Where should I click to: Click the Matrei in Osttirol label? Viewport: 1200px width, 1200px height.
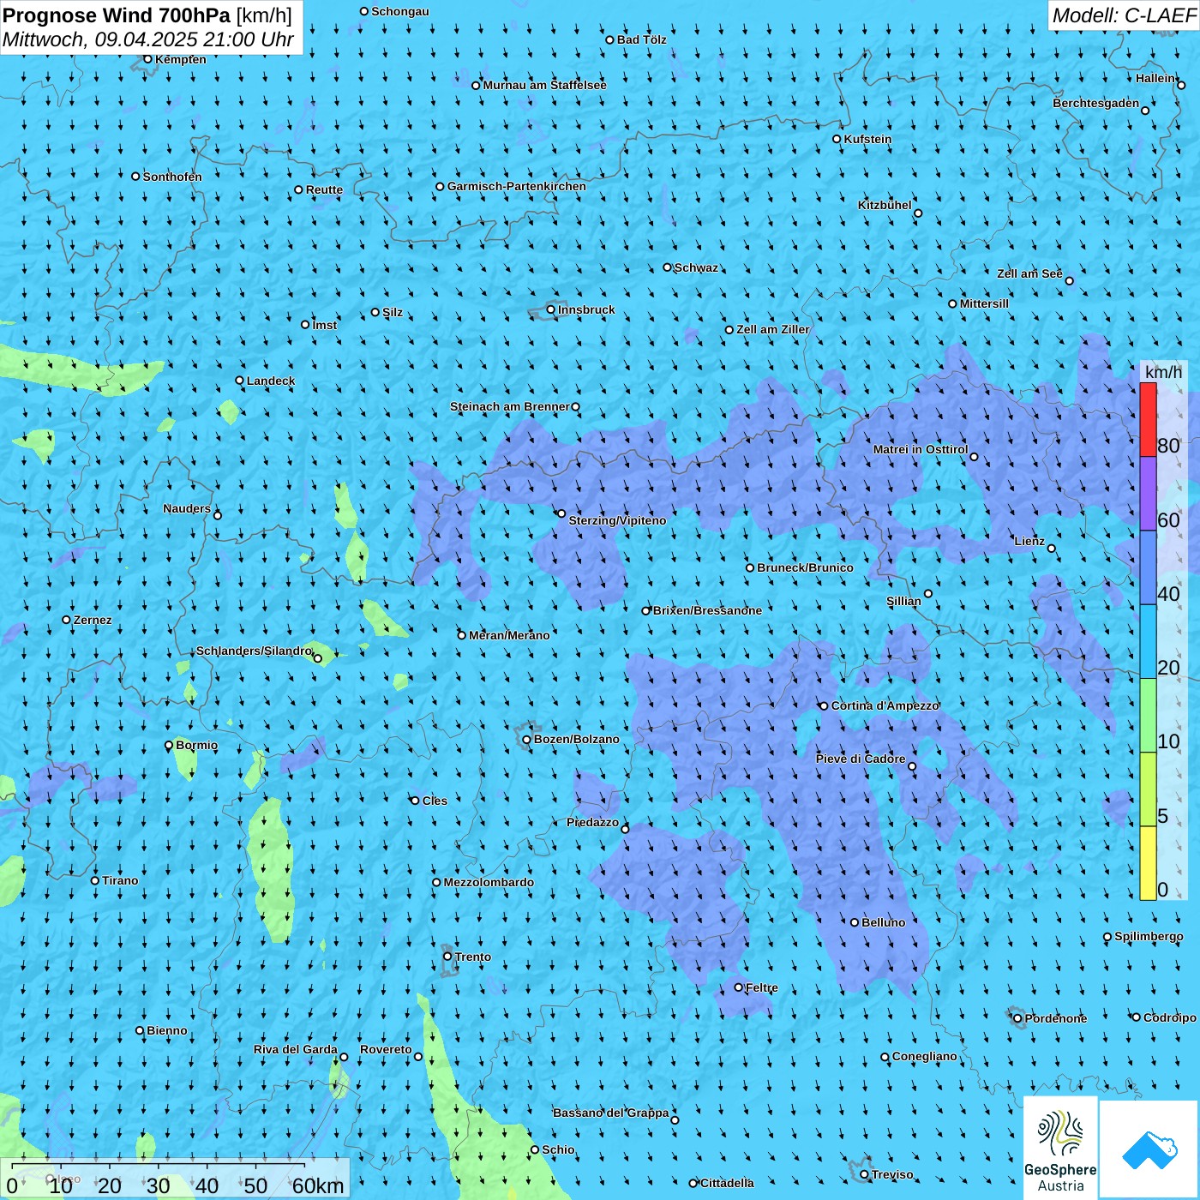tap(921, 449)
